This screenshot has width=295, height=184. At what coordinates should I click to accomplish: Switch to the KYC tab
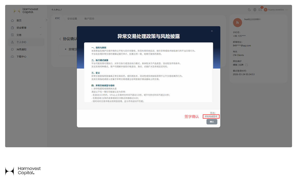(x=58, y=18)
